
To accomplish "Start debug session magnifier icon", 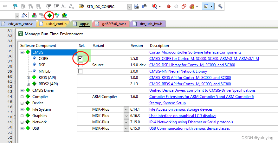I will (155, 7).
